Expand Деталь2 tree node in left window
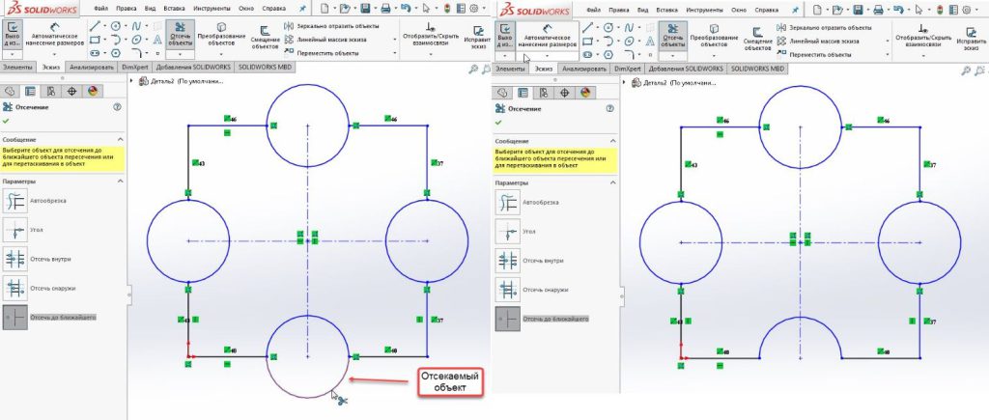 (131, 81)
